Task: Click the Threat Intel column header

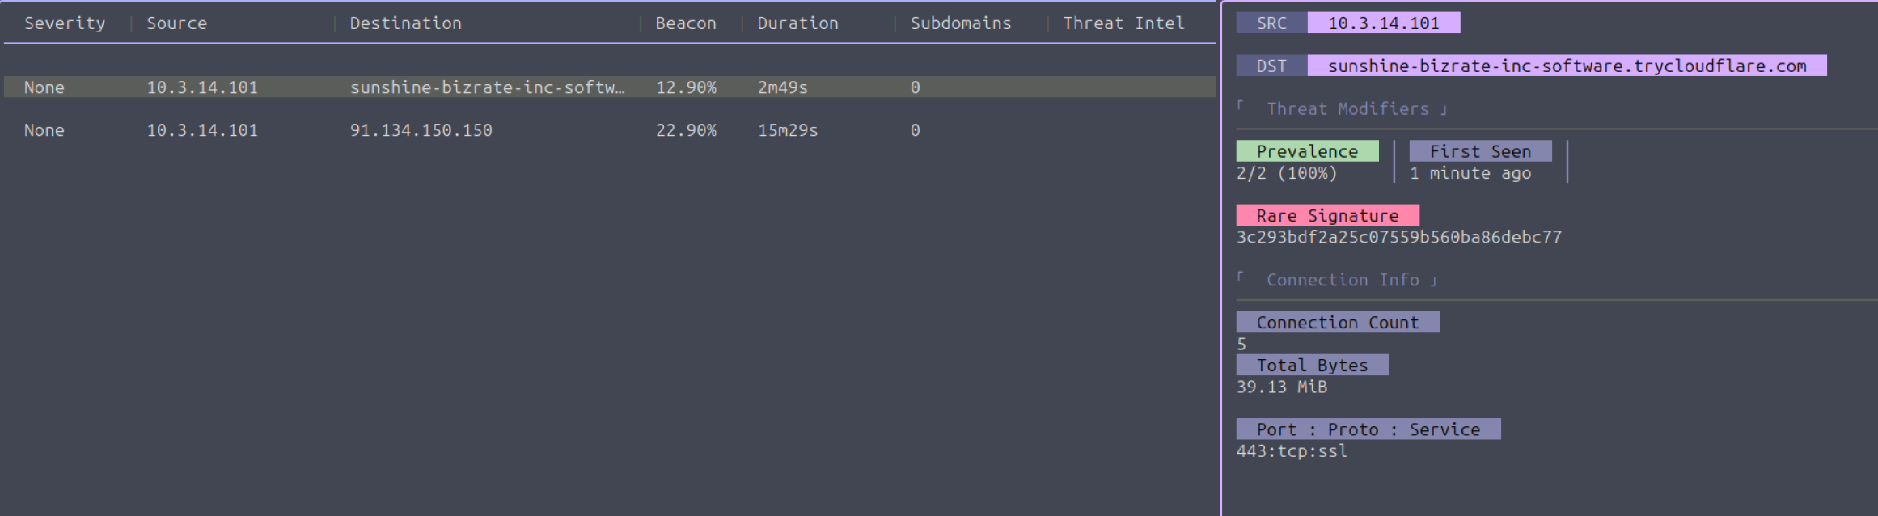Action: (x=1123, y=23)
